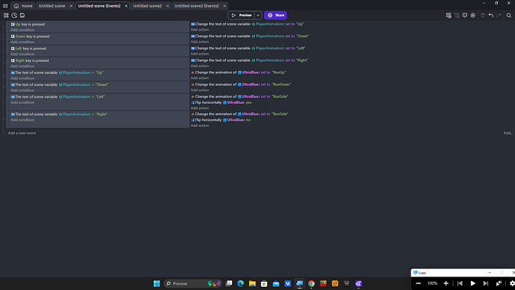Image resolution: width=515 pixels, height=290 pixels.
Task: Launch the Preview
Action: (241, 15)
